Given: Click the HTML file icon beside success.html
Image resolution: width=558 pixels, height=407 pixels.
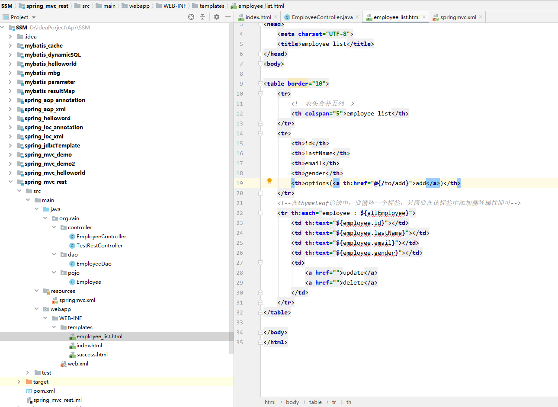Looking at the screenshot, I should [x=73, y=354].
